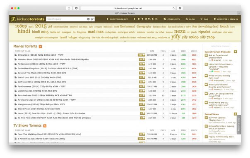Click news icon beside Happy Torrents Day 2015
Viewport: 250px width, 158px height.
pos(206,137)
